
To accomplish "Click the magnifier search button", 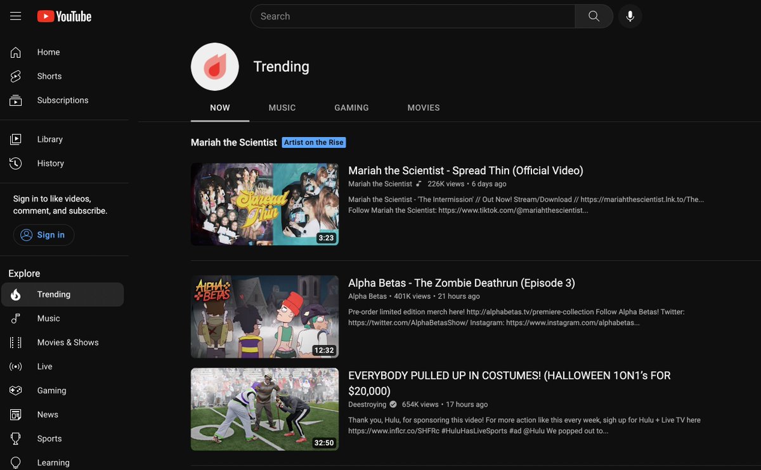I will click(x=594, y=16).
